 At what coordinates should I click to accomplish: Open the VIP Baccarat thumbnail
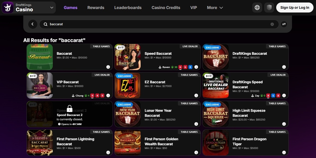click(x=40, y=86)
